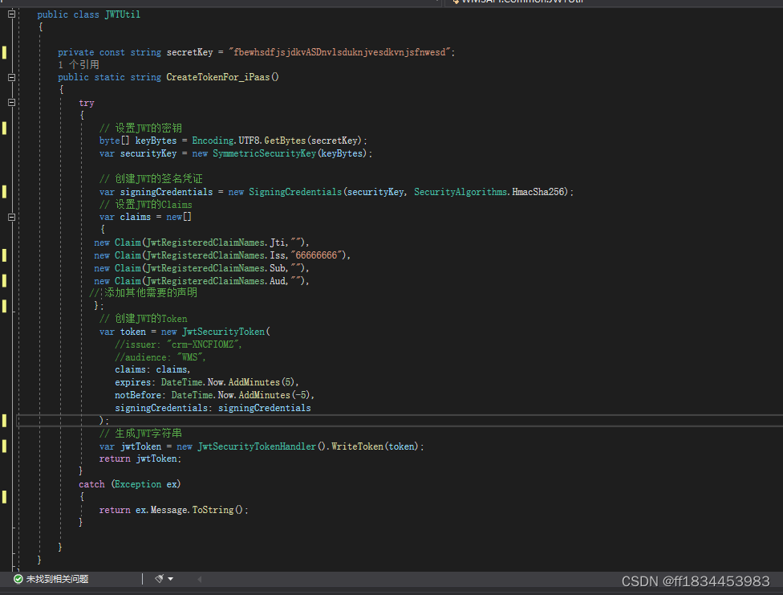Viewport: 783px width, 595px height.
Task: Click the gray back navigation arrow in status bar
Action: [x=199, y=579]
